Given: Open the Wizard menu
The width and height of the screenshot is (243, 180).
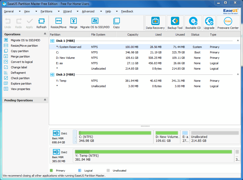Looking at the screenshot, I should click(x=67, y=11).
